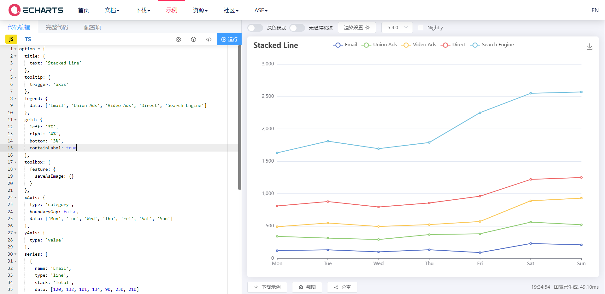The image size is (605, 294).
Task: Enable the 深色模式 dark mode switch
Action: (x=255, y=28)
